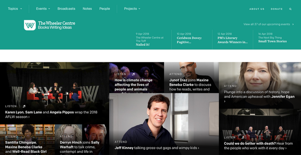
Task: Open Small Town Stories event
Action: pos(272,41)
